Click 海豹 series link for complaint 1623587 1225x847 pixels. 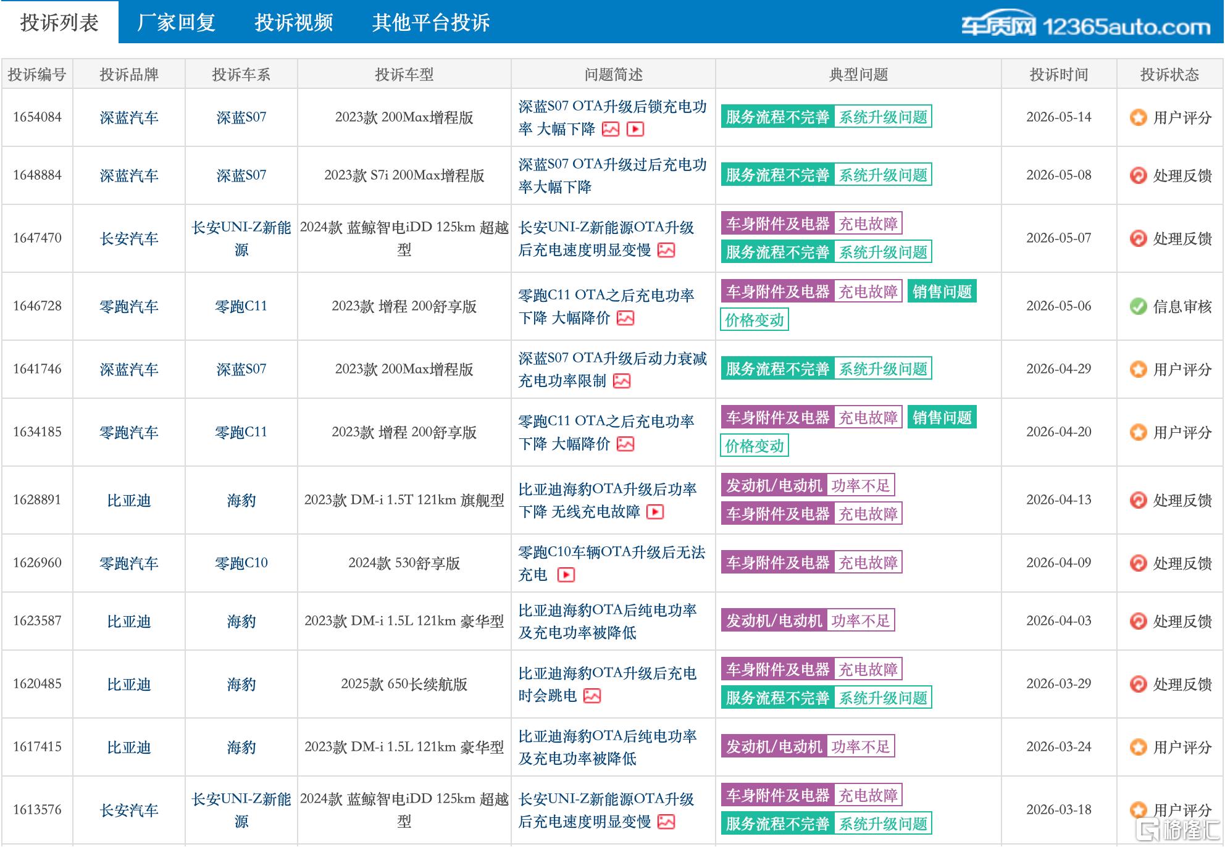241,621
